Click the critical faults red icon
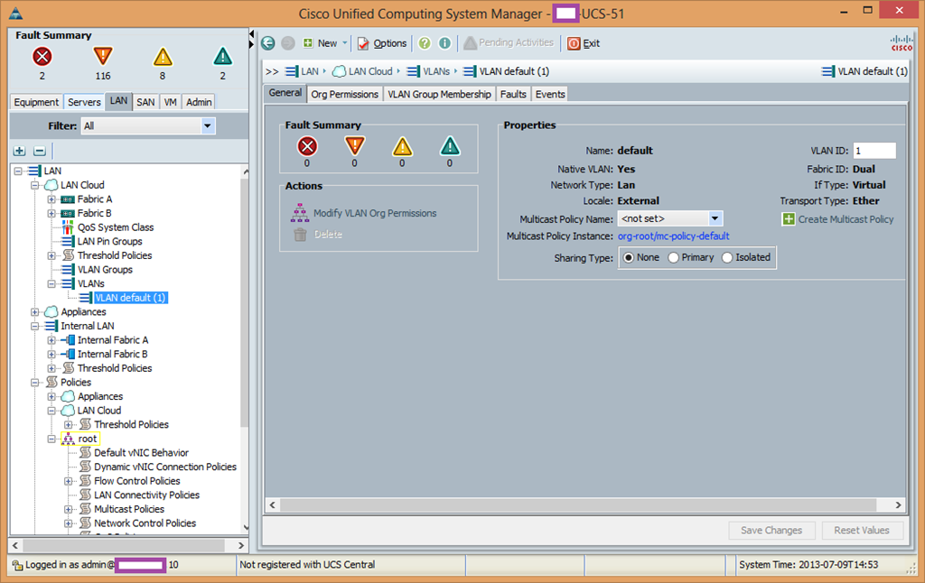Viewport: 925px width, 583px height. pos(42,58)
